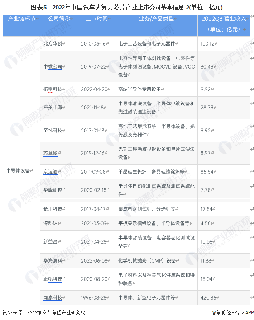Select listing date '2022-04-20'
This screenshot has height=320, width=254.
coord(94,89)
